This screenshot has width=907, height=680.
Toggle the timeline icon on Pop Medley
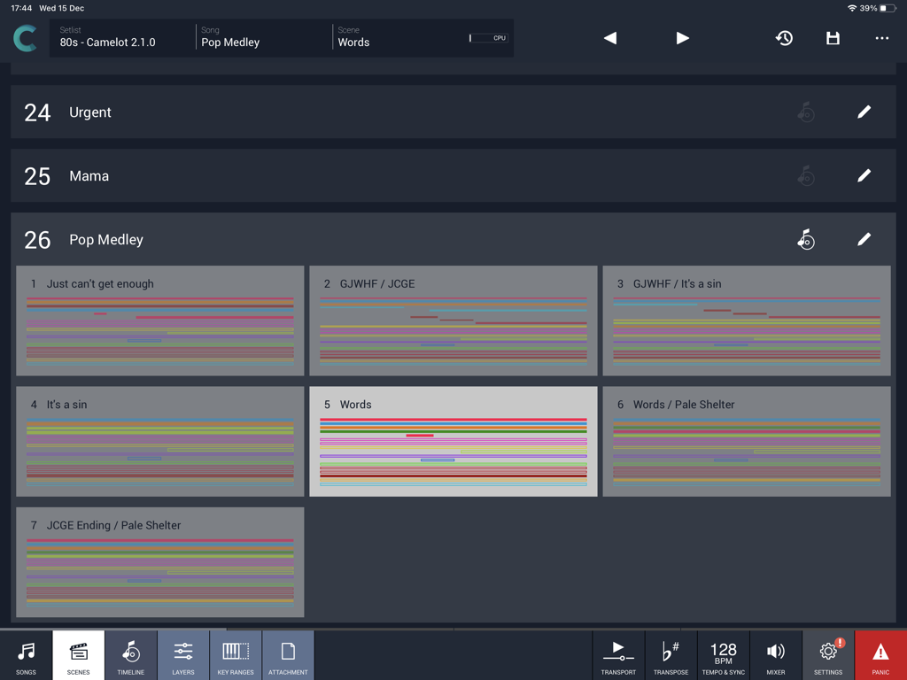click(806, 239)
